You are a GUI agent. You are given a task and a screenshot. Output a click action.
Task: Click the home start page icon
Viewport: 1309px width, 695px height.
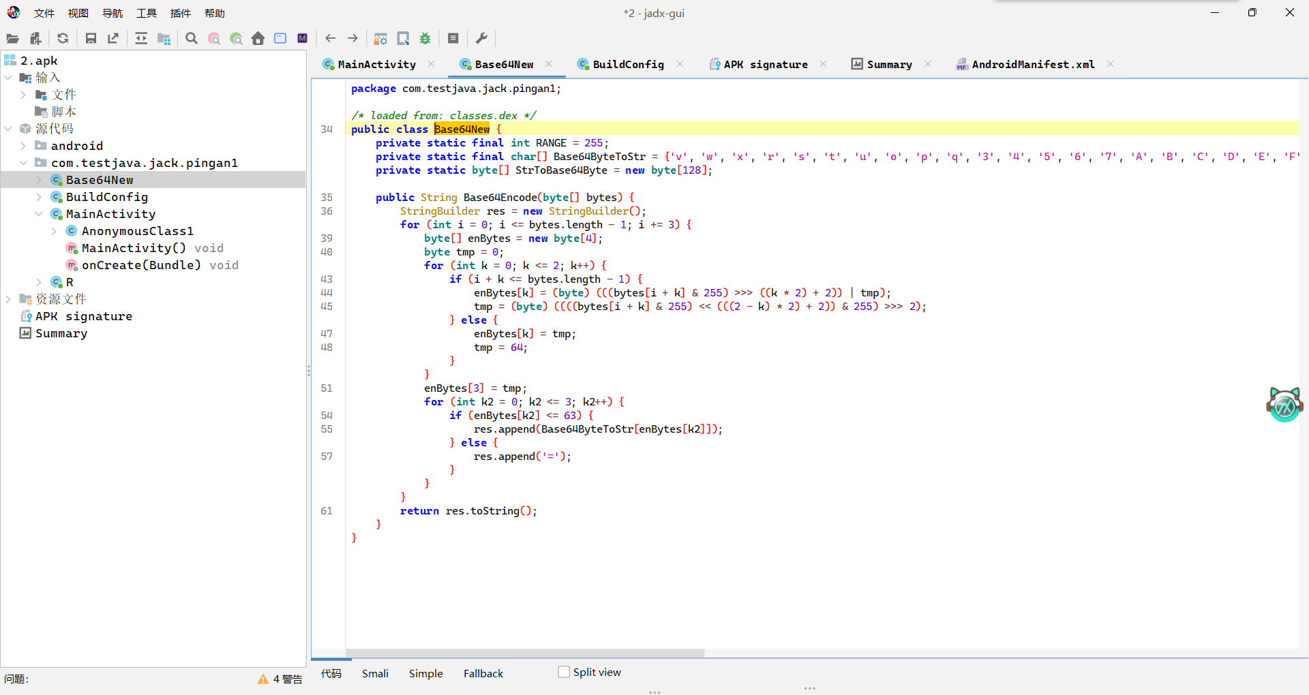[x=258, y=39]
